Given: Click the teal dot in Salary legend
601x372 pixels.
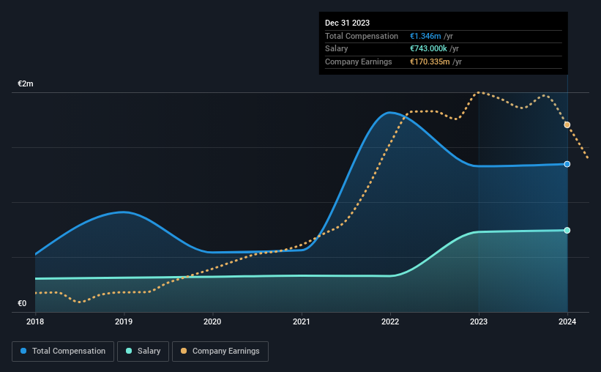Looking at the screenshot, I should pos(129,351).
